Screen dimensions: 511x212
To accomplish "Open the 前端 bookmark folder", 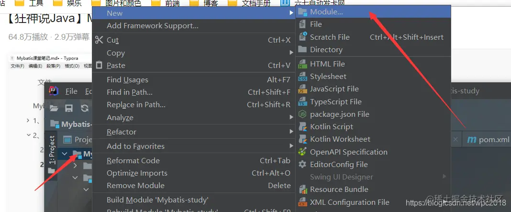I will tap(166, 3).
